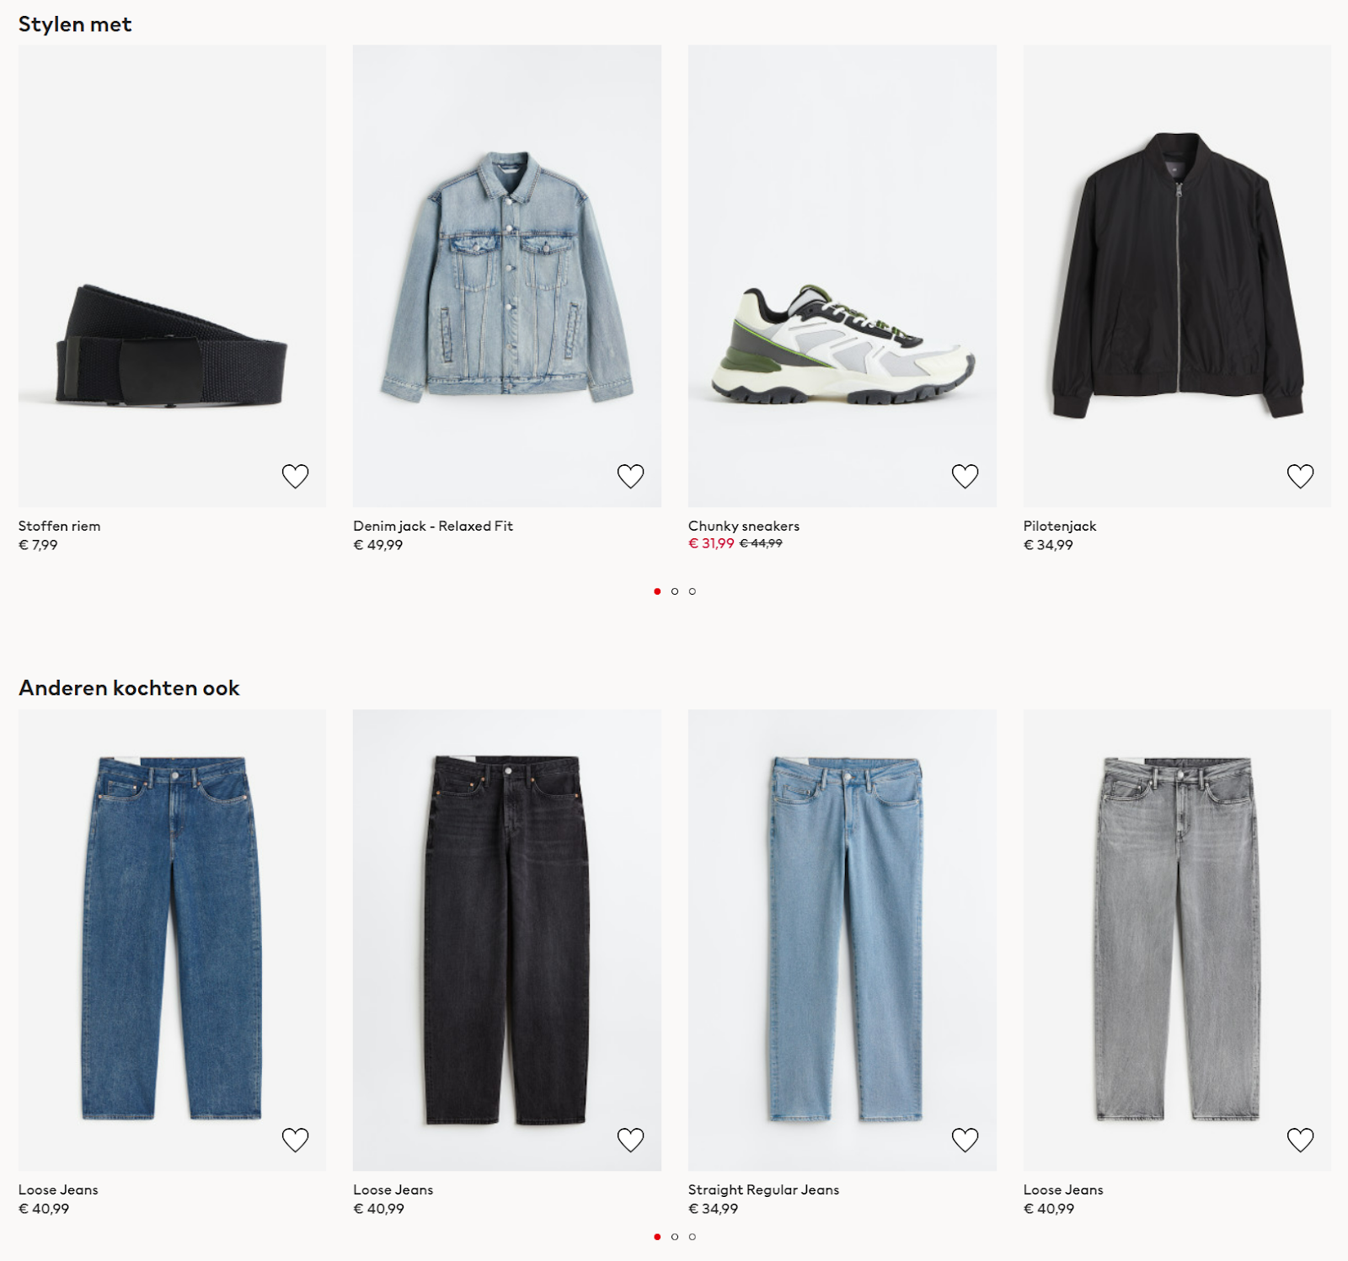This screenshot has width=1348, height=1261.
Task: Favorite the blue Loose Jeans heart icon
Action: (295, 1140)
